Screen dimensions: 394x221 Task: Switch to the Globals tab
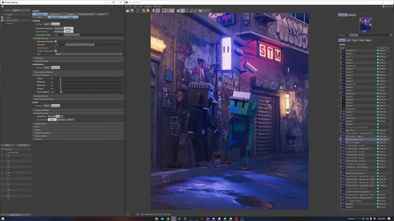[x=71, y=14]
